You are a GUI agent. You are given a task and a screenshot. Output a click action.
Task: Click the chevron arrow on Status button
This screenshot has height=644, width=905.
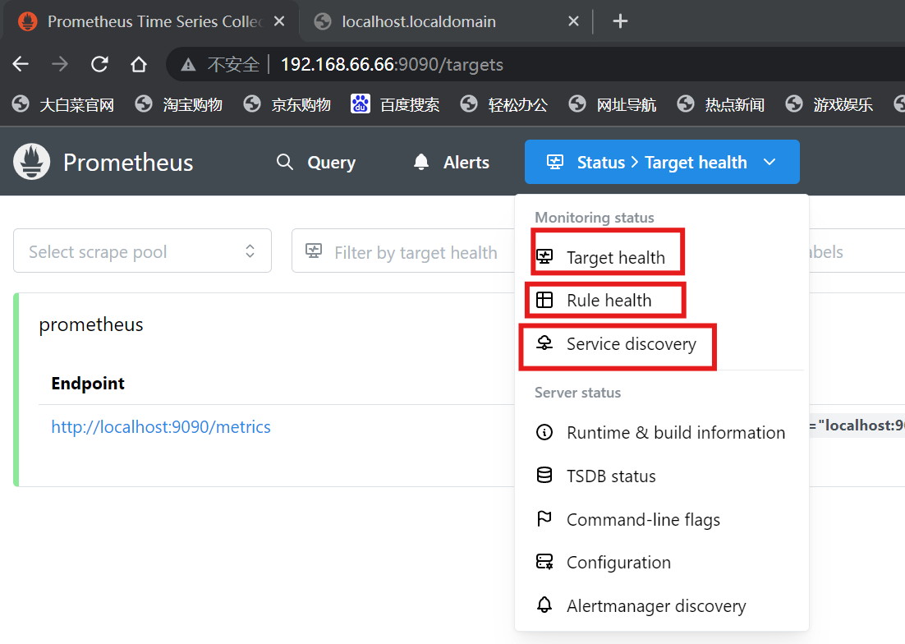[769, 162]
